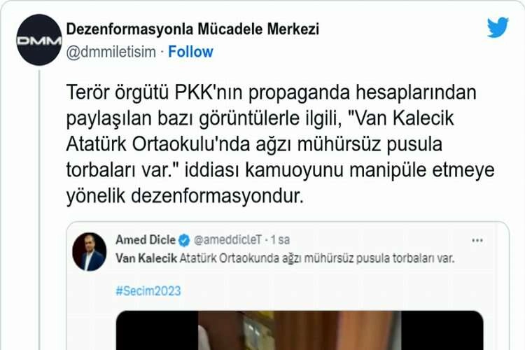Click the Twitter bird logo
The image size is (525, 350).
click(x=498, y=27)
